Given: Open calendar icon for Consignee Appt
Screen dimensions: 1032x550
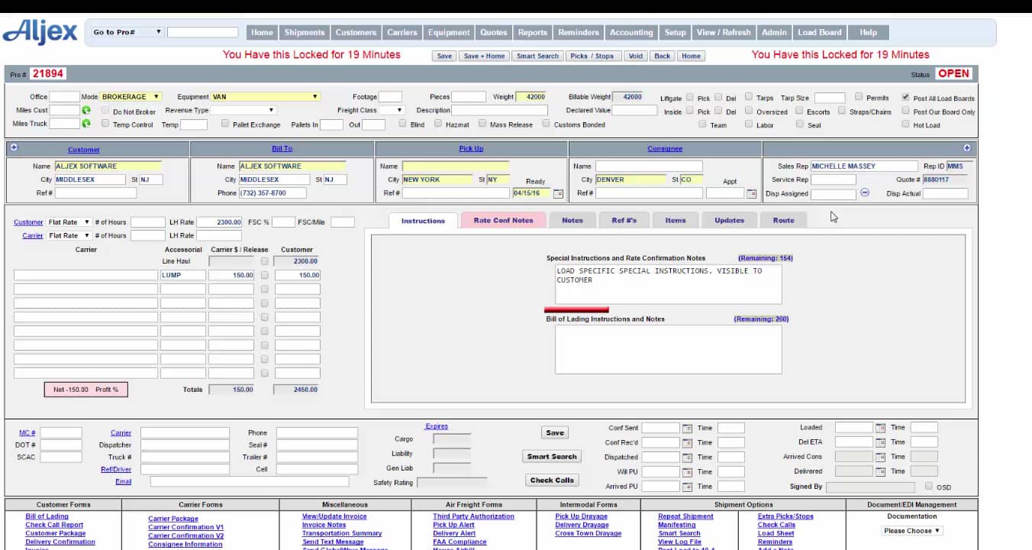Looking at the screenshot, I should click(752, 193).
